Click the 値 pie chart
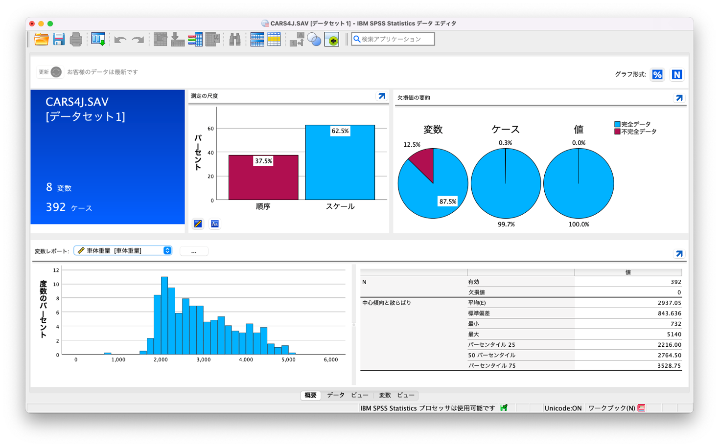This screenshot has width=719, height=447. pyautogui.click(x=579, y=183)
